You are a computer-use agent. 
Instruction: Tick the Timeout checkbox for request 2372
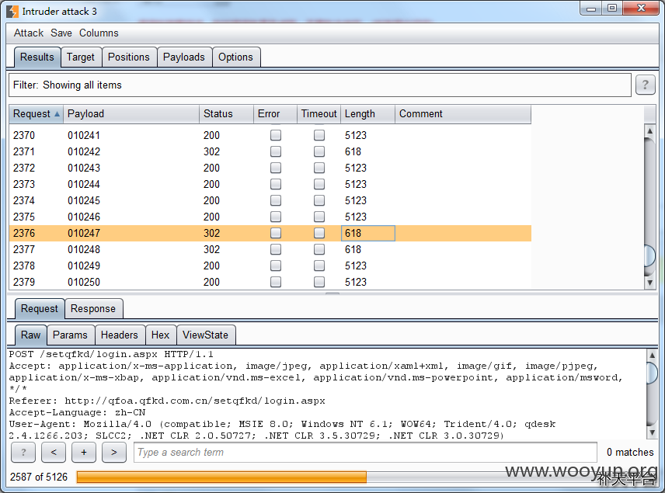319,168
